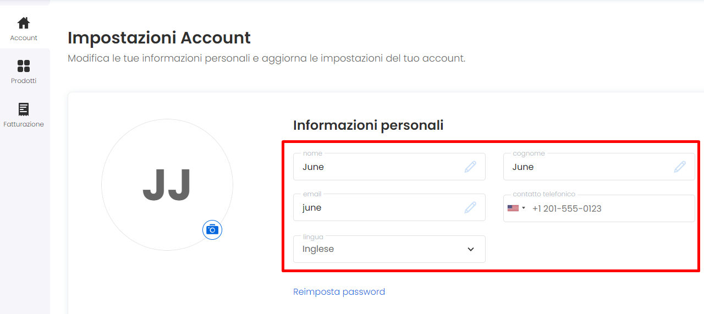Click the cognome field containing June

click(x=599, y=167)
